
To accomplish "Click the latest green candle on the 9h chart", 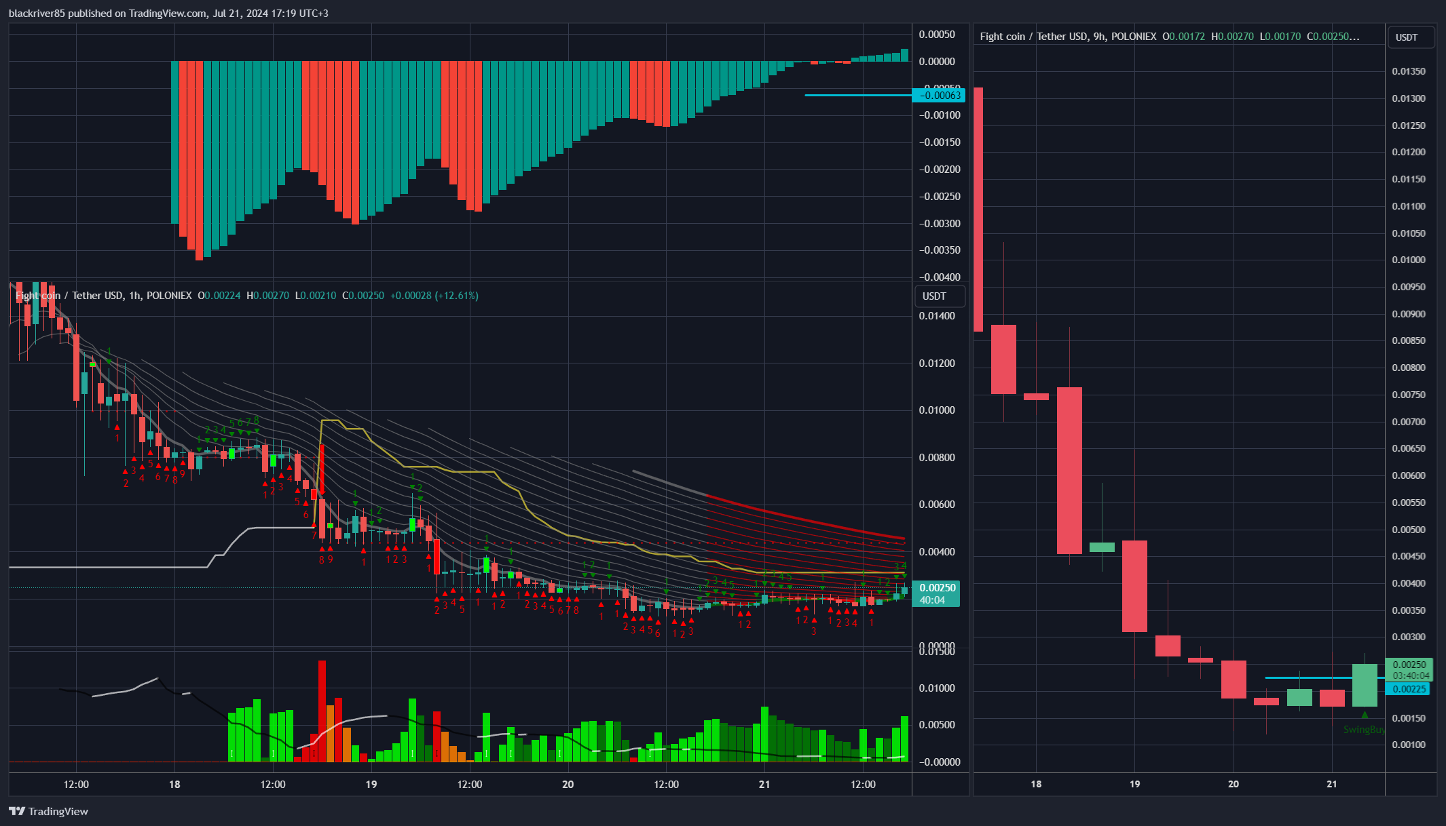I will tap(1365, 685).
